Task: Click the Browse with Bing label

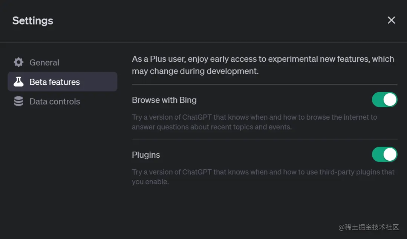Action: (x=164, y=100)
